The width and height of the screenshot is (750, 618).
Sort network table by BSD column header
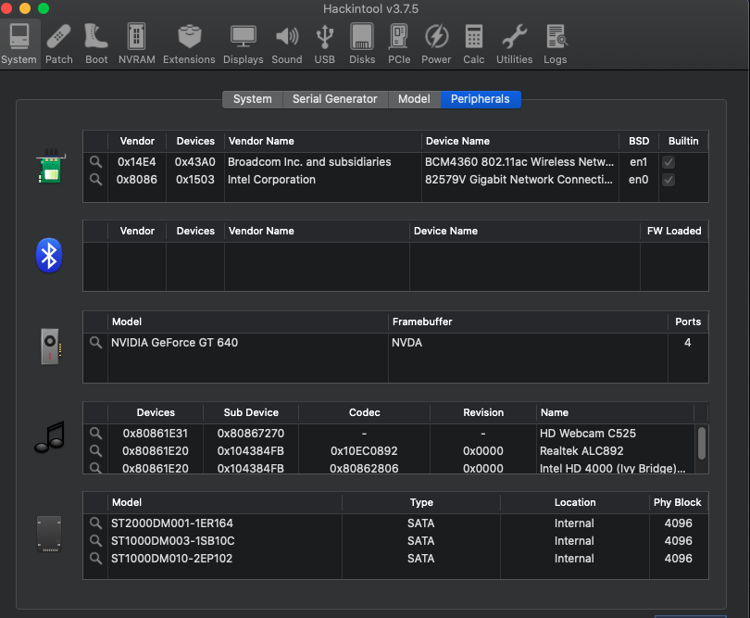pos(639,141)
